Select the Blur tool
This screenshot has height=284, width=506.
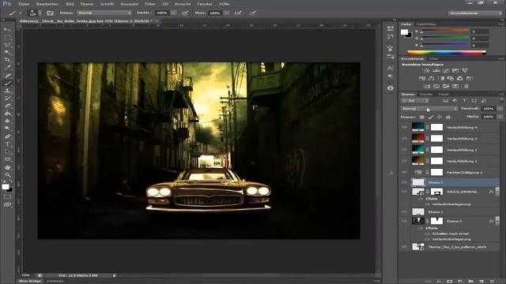point(7,121)
